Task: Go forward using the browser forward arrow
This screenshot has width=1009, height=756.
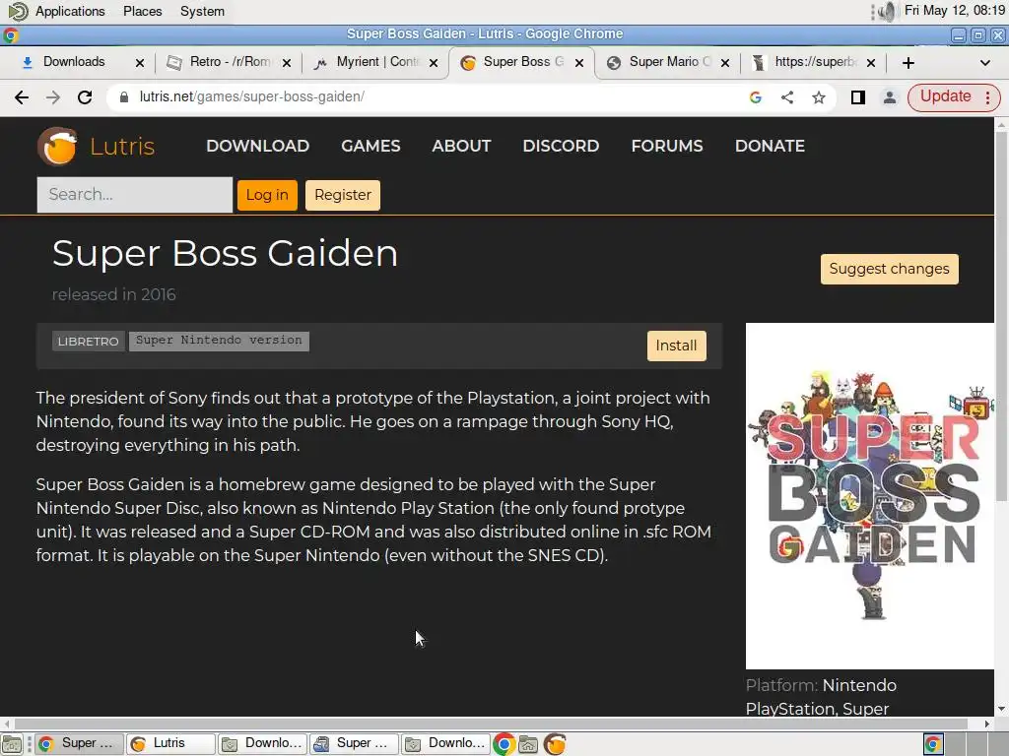Action: pyautogui.click(x=53, y=97)
